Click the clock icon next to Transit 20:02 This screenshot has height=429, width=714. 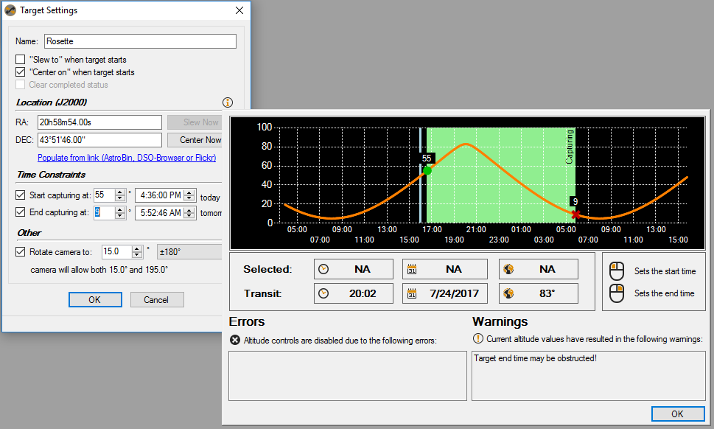click(x=323, y=293)
